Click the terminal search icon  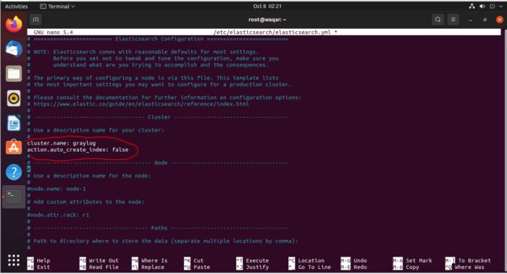point(437,20)
